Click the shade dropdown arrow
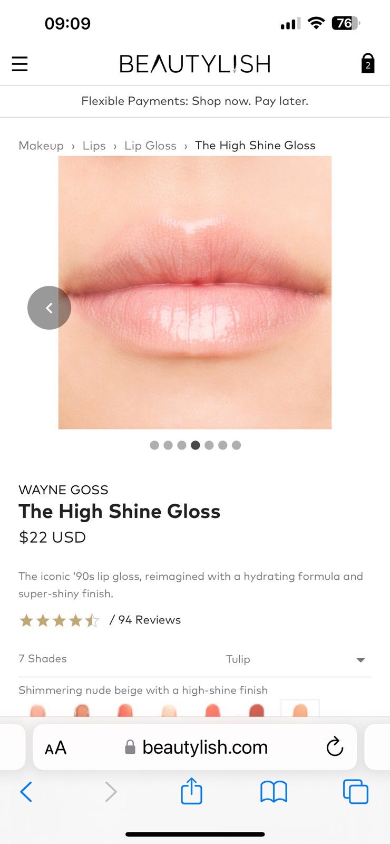 360,660
